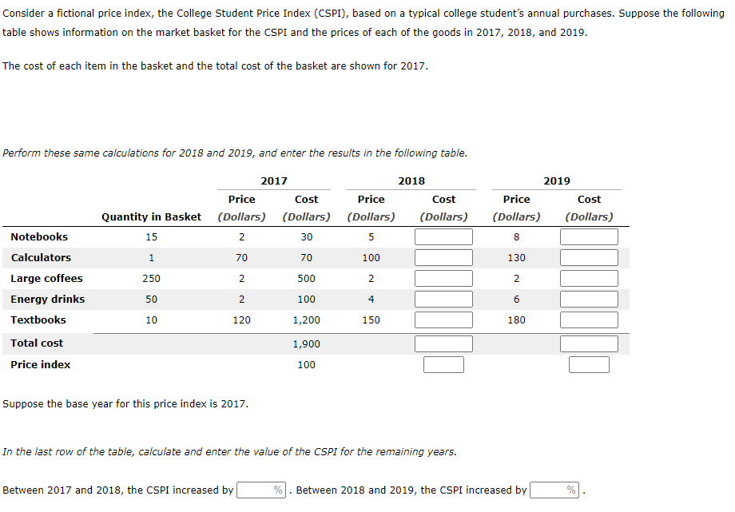Click the 2018 Large coffees cost input field
Viewport: 735px width, 512px height.
coord(443,277)
